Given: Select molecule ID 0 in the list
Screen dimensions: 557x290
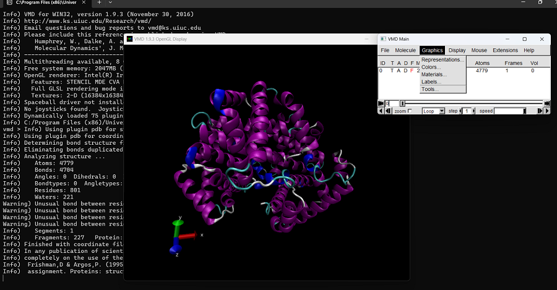Looking at the screenshot, I should 381,70.
